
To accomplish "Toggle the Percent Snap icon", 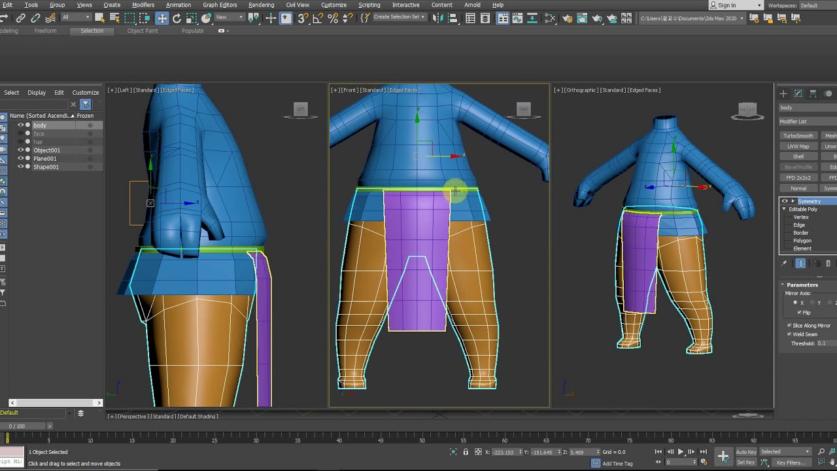I will 333,18.
